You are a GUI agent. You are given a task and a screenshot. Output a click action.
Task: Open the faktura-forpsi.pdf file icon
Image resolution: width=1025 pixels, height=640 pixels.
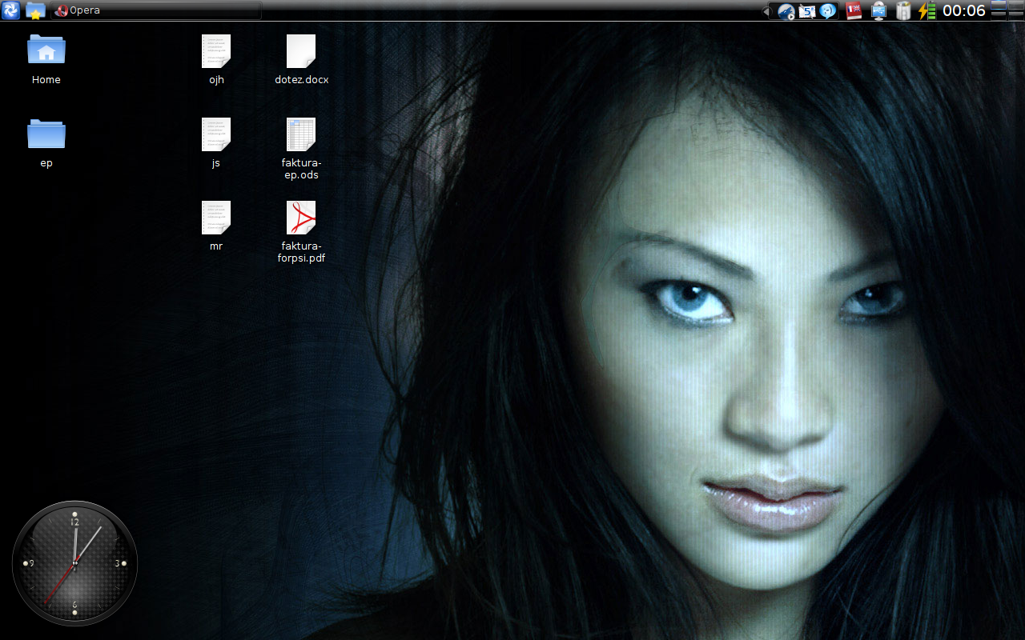click(301, 218)
